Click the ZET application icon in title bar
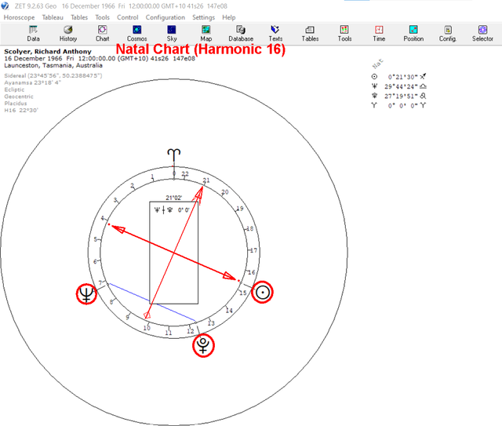 (x=5, y=5)
